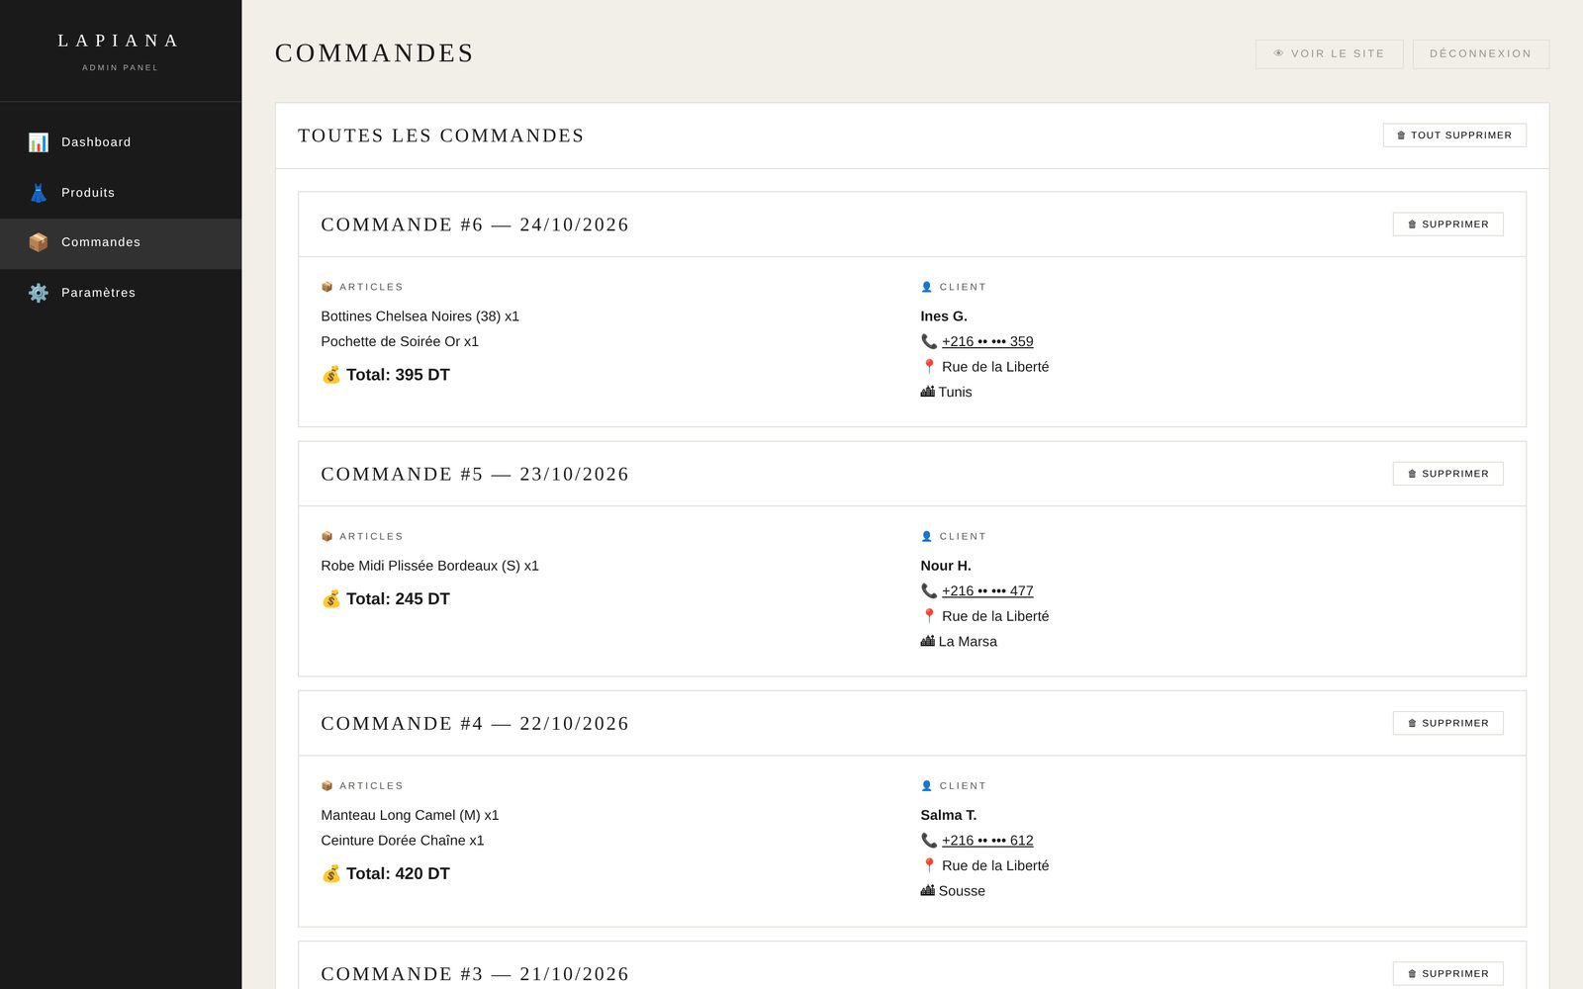Screen dimensions: 1583x989
Task: Click the city icon next to Tunis
Action: pos(928,392)
